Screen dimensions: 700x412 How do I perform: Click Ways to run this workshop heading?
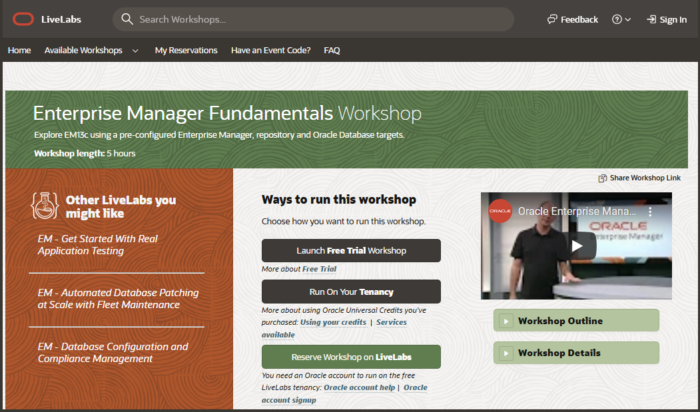tap(339, 200)
